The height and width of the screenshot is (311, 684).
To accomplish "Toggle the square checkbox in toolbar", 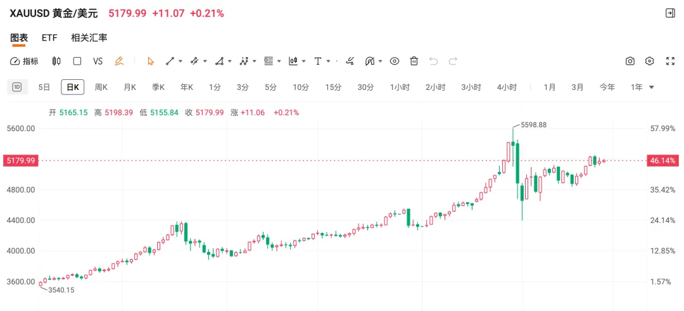I will [x=77, y=61].
